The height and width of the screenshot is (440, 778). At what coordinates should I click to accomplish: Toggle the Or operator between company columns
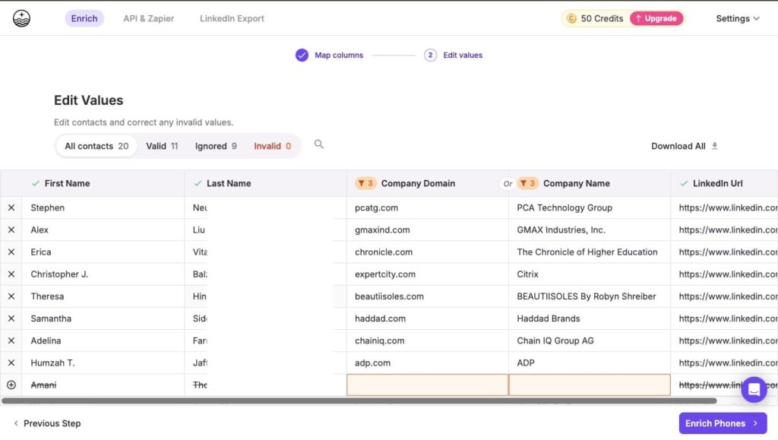click(506, 183)
